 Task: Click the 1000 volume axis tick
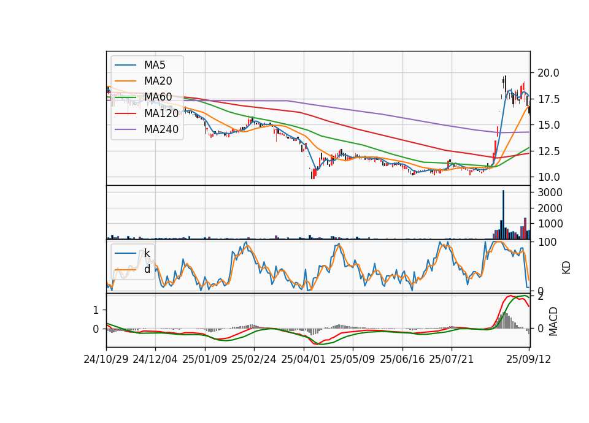coord(550,224)
